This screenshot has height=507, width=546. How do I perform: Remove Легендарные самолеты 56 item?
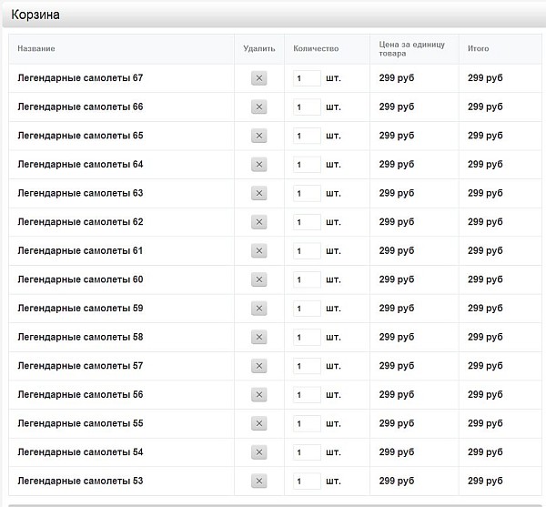[258, 395]
